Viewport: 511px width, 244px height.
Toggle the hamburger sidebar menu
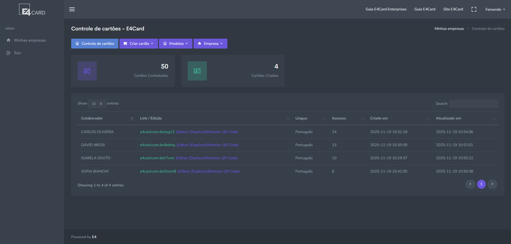pyautogui.click(x=72, y=9)
